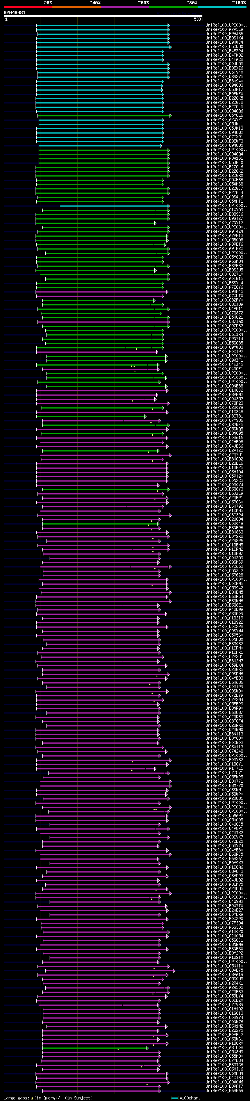The image size is (250, 1101).
Task: Select hit label UniRef100_C1XYA9
Action: point(224,210)
